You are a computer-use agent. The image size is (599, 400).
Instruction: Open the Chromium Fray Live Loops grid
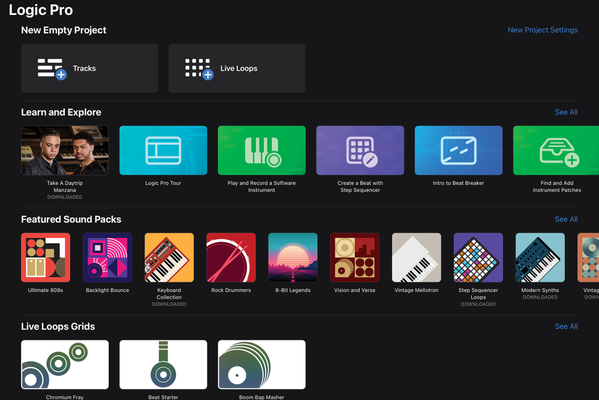pos(64,364)
